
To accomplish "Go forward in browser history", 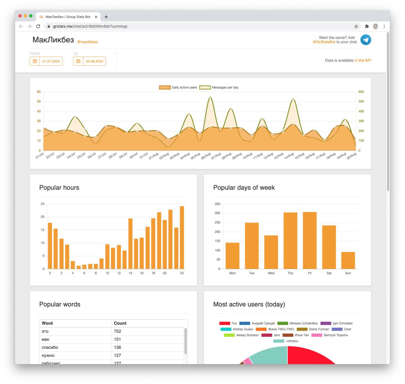I will click(x=29, y=26).
